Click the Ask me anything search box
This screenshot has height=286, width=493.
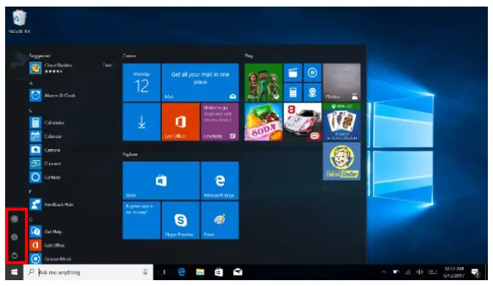tap(89, 272)
